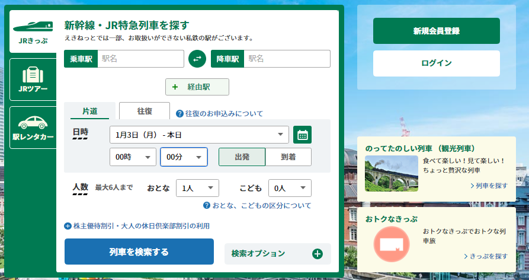
Task: Click the 人数 label
Action: (81, 187)
